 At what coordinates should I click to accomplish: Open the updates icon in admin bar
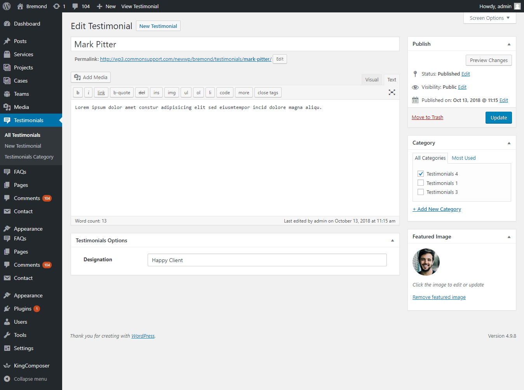[57, 6]
